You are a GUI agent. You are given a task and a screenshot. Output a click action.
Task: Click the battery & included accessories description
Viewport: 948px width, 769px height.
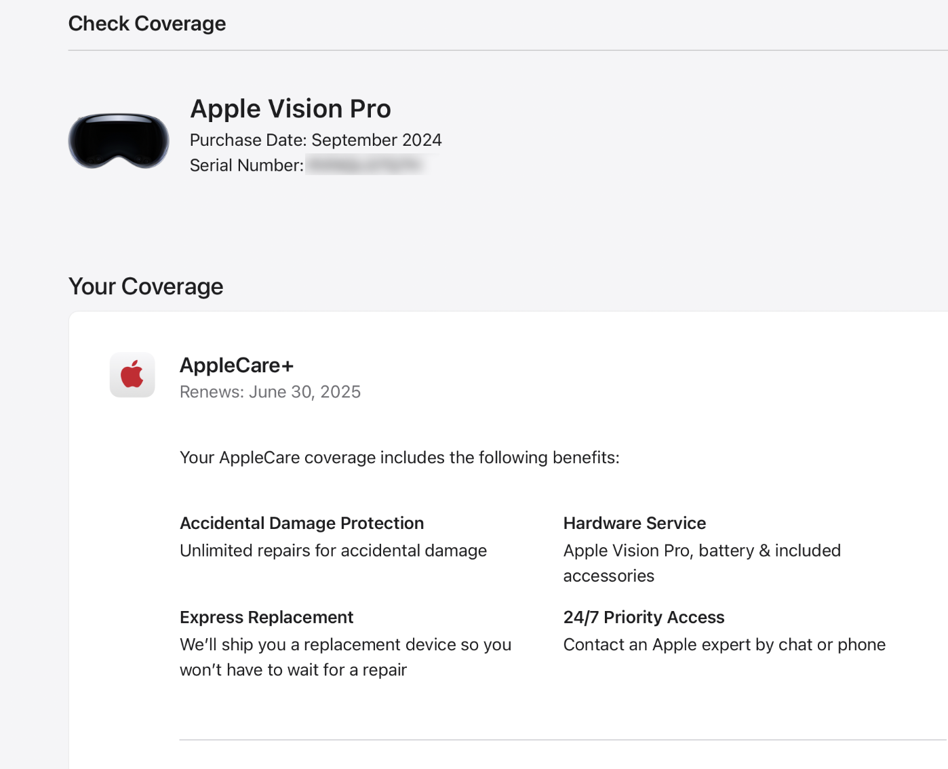(702, 563)
